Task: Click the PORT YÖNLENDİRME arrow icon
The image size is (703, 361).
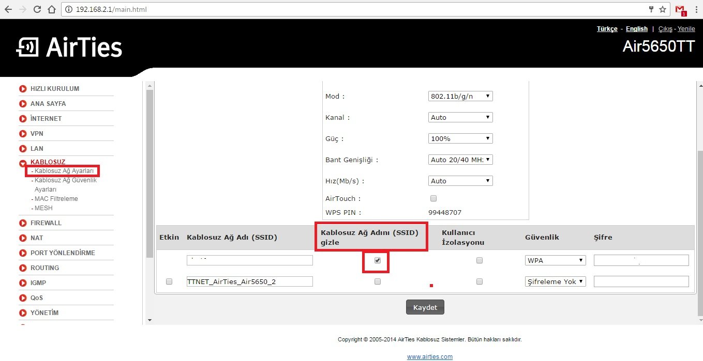Action: (23, 253)
